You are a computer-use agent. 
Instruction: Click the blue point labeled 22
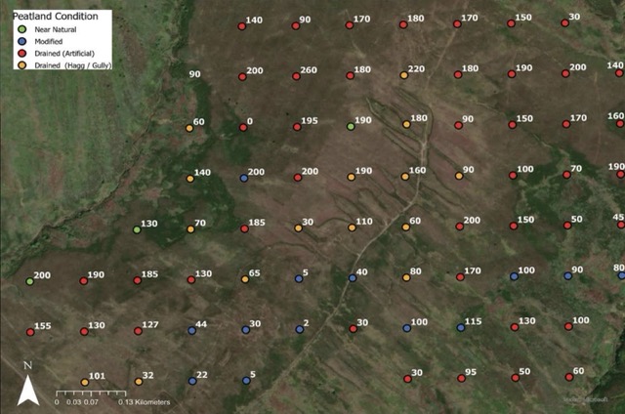191,382
